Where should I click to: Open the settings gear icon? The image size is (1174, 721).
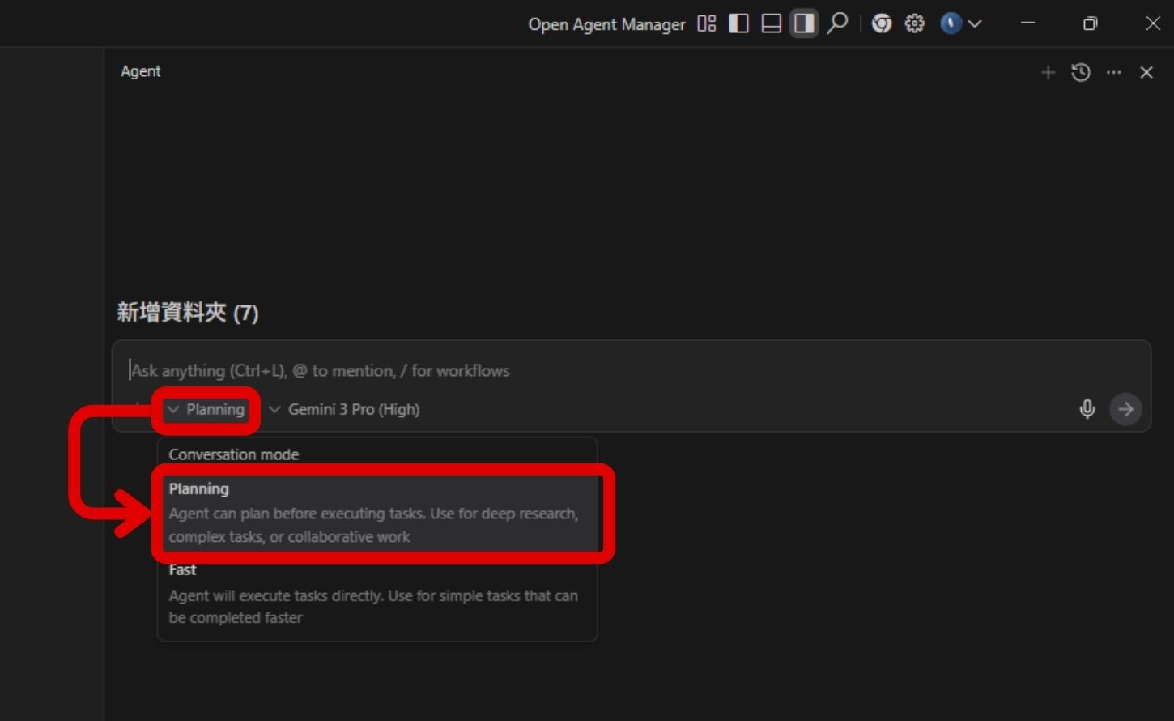click(914, 24)
